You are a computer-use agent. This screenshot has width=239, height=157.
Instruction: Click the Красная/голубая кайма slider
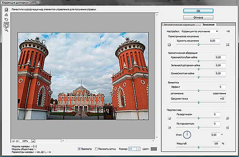pos(198,61)
